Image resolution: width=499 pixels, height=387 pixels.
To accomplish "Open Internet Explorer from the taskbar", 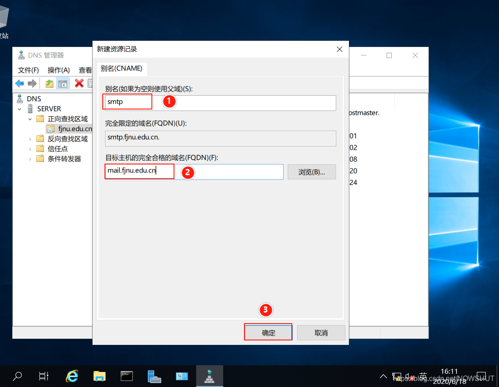I will (72, 376).
